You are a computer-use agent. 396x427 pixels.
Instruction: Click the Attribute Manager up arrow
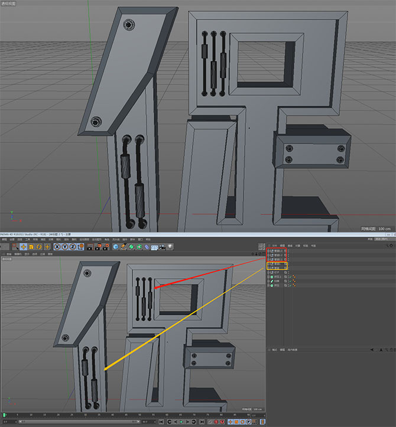(x=381, y=350)
